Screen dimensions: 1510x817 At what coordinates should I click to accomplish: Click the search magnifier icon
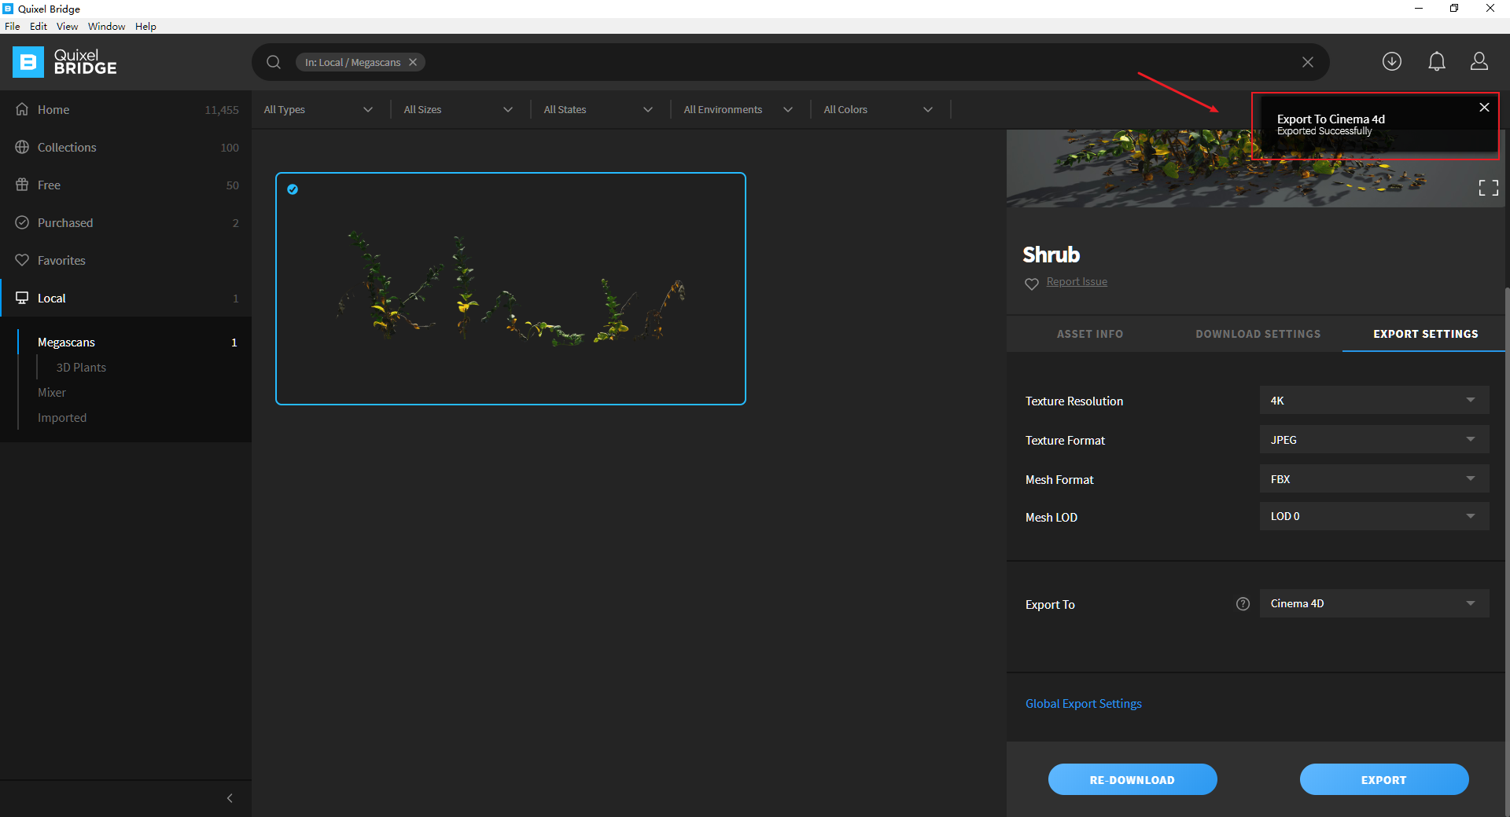tap(274, 62)
